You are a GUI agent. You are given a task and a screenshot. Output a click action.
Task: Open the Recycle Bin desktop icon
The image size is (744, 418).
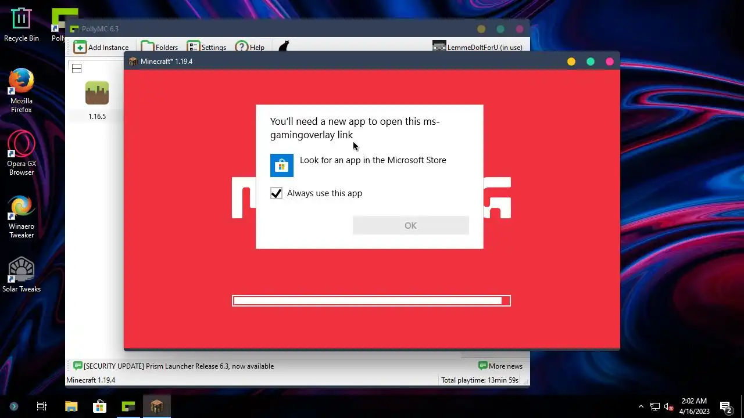click(x=22, y=24)
